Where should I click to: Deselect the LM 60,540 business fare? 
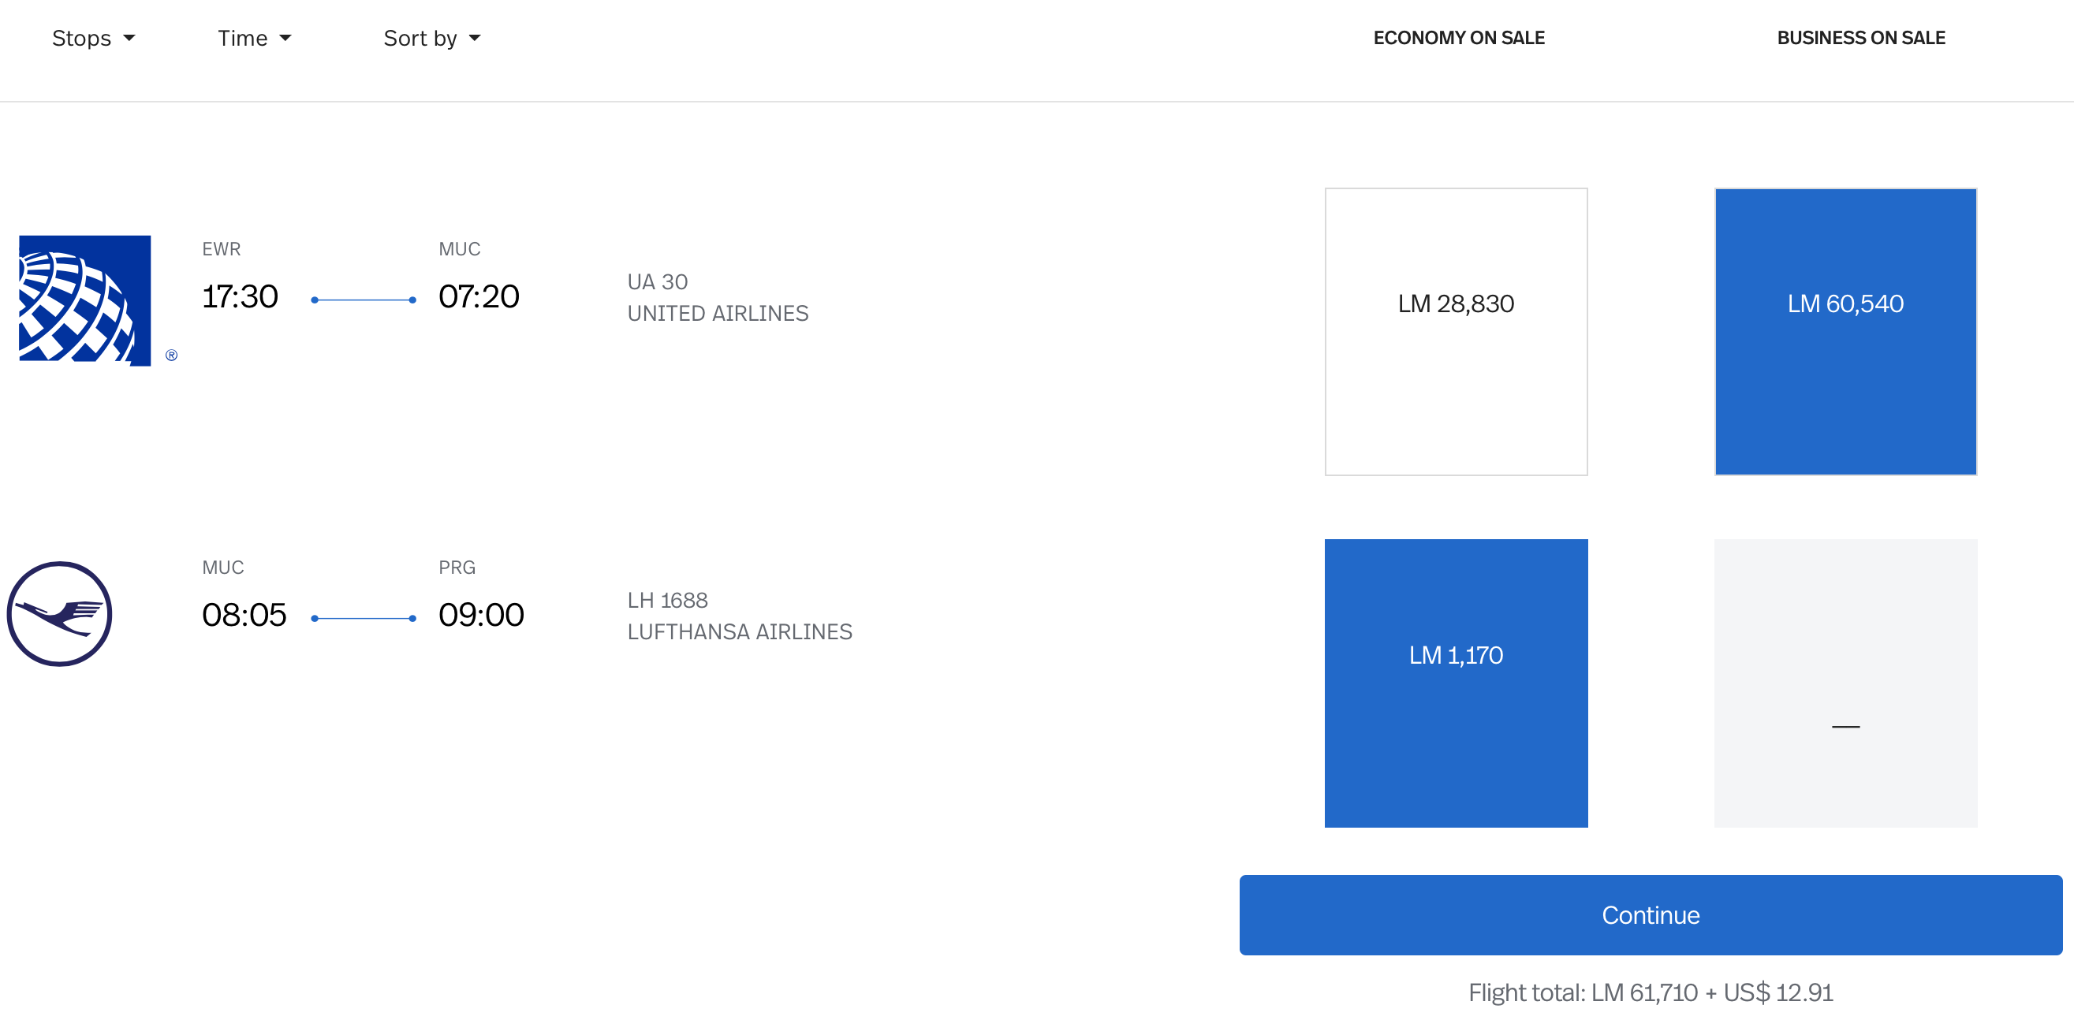[x=1845, y=330]
